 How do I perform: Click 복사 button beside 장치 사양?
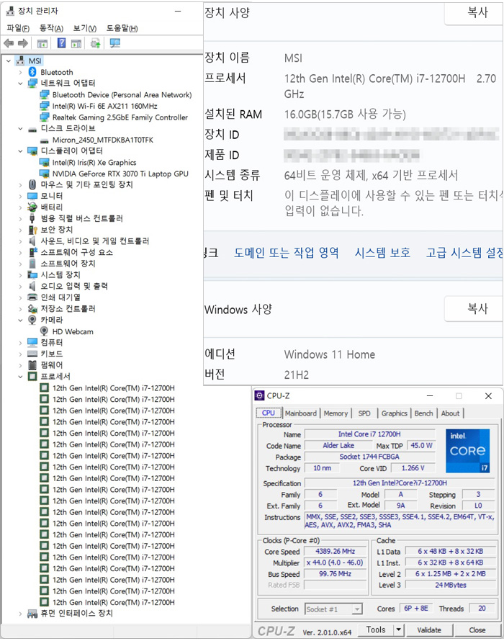pyautogui.click(x=474, y=13)
